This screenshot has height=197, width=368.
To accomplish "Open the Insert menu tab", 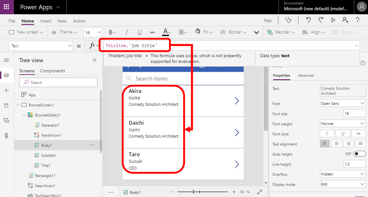I will tap(46, 21).
